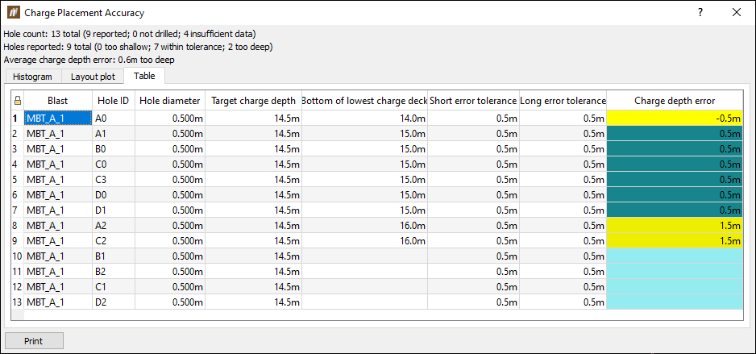The image size is (756, 354).
Task: Sort by the Blast column header
Action: pyautogui.click(x=58, y=101)
